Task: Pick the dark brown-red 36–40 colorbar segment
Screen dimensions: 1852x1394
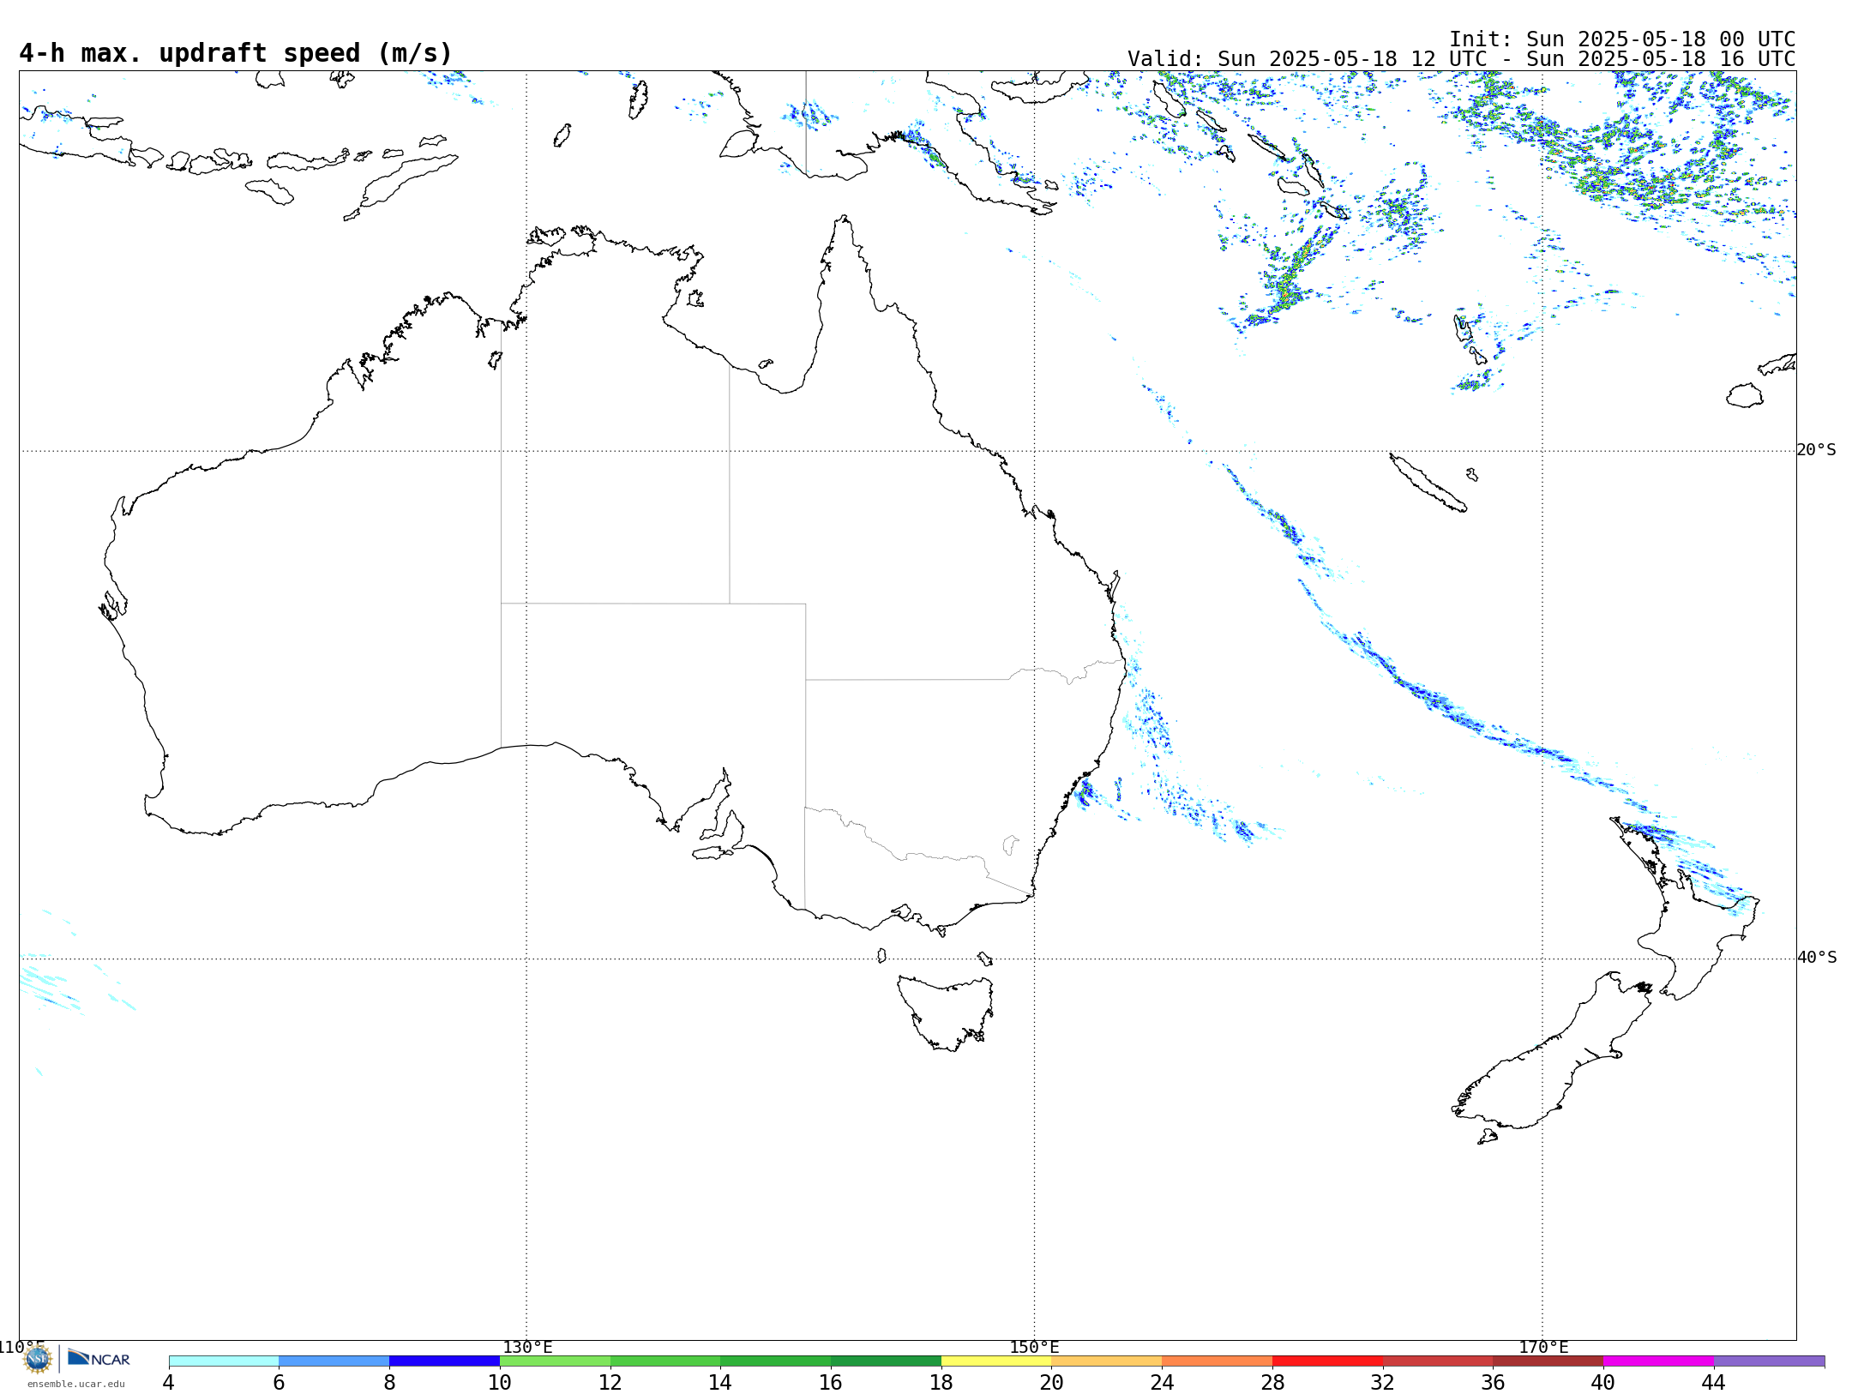Action: tap(1548, 1361)
